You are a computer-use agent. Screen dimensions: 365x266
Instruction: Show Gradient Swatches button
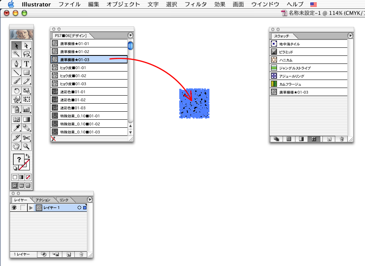(301, 139)
